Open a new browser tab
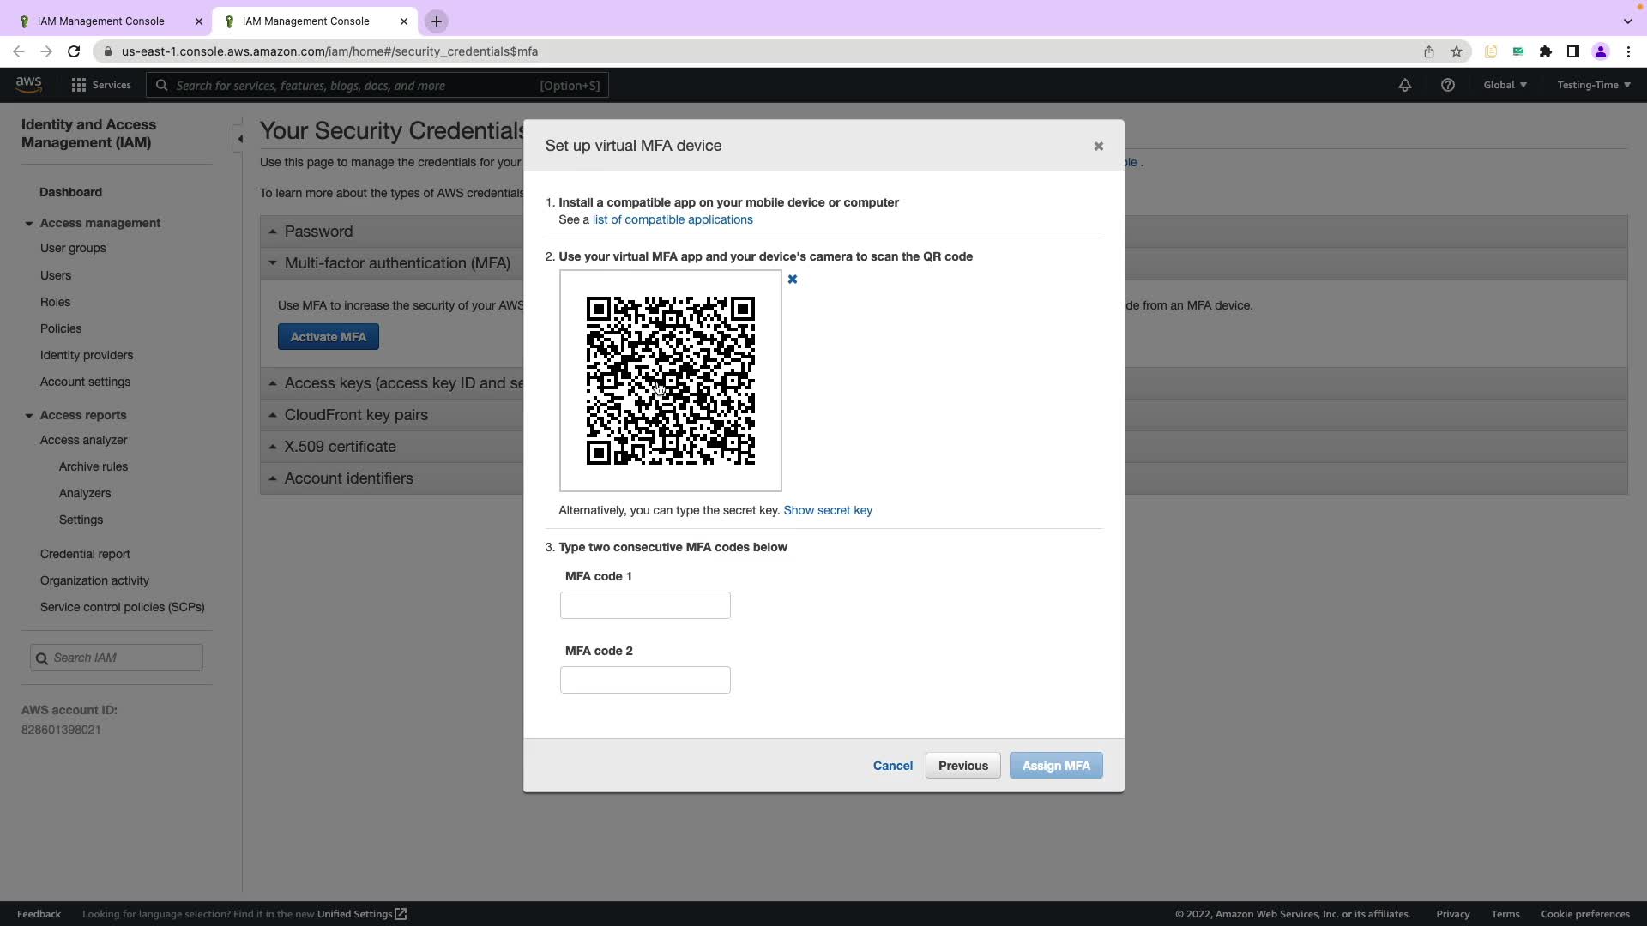 436,21
